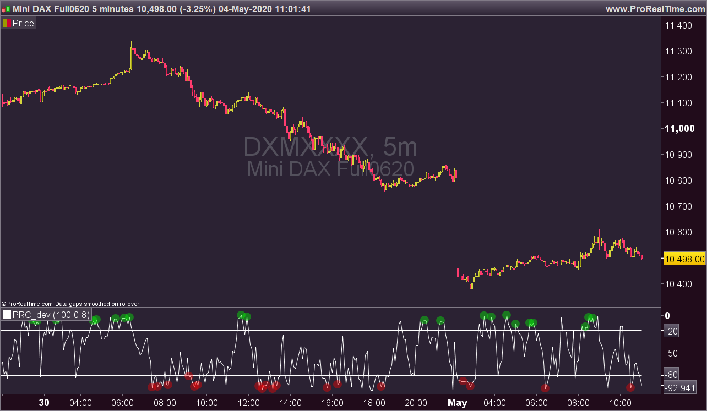Click the 10,800 price axis label
707x411 pixels.
tap(678, 180)
